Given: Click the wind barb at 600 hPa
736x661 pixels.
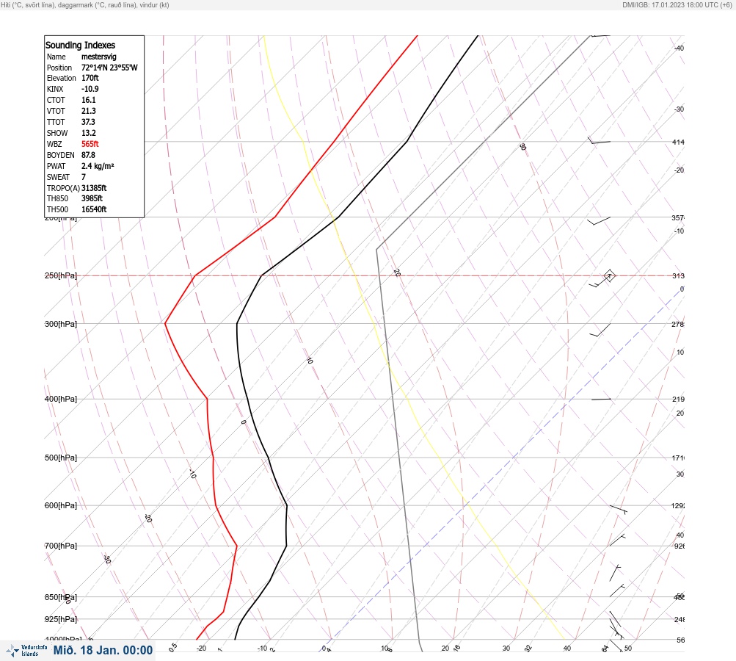Looking at the screenshot, I should coord(618,509).
